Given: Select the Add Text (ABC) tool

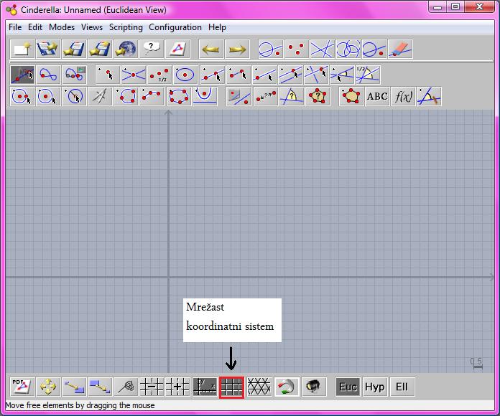Looking at the screenshot, I should point(377,96).
